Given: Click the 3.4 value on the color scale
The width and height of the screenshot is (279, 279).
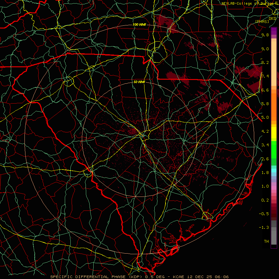Looking at the screenshot, I should point(265,145).
